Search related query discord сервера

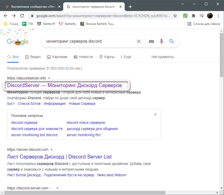24,123
